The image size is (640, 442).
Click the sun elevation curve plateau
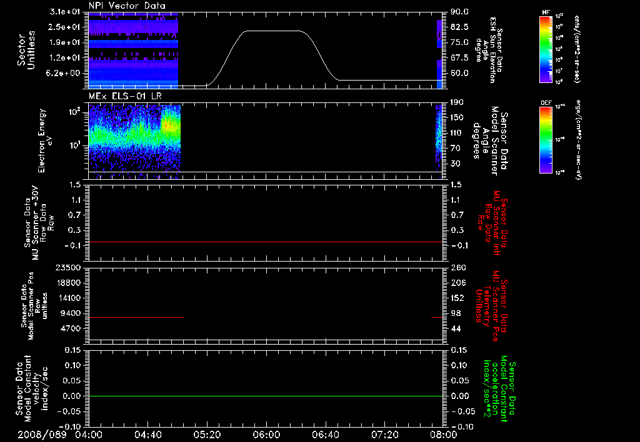pos(272,31)
